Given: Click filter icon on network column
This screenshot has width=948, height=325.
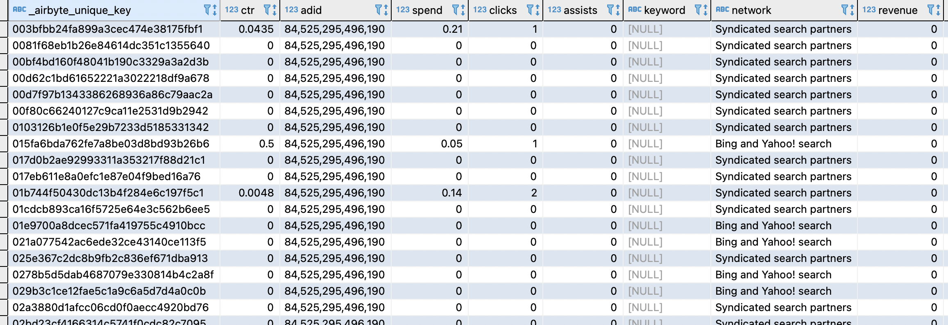Looking at the screenshot, I should pyautogui.click(x=844, y=10).
